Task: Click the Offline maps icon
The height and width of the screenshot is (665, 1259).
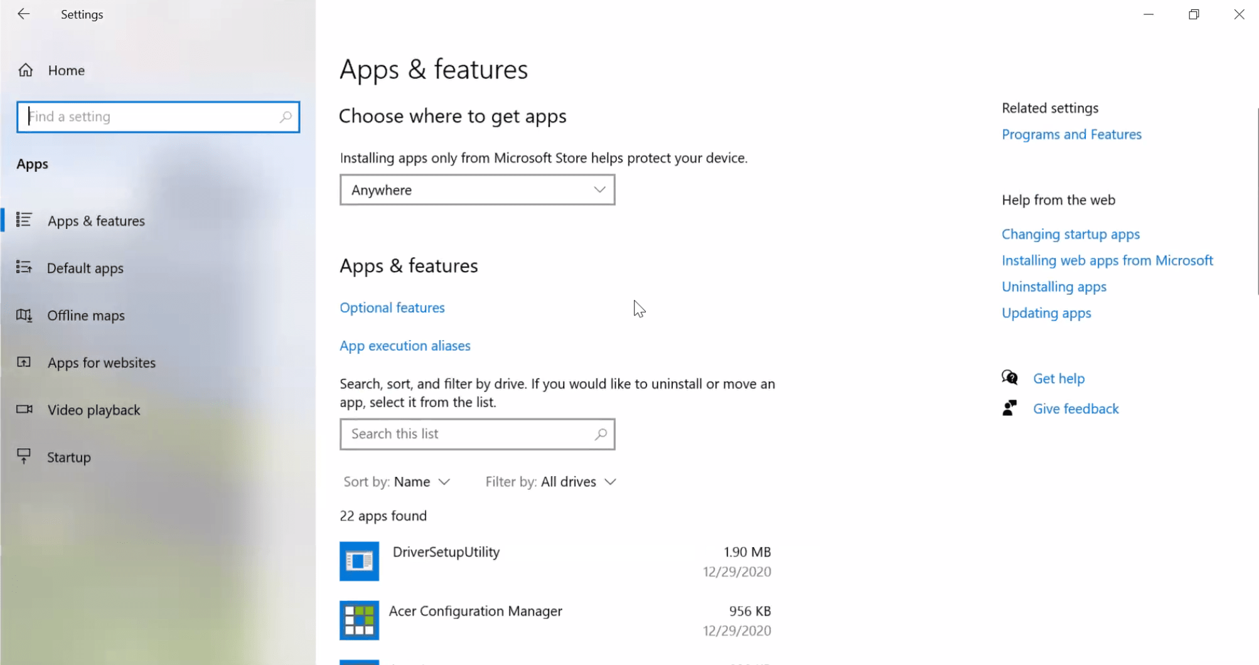Action: click(x=24, y=315)
